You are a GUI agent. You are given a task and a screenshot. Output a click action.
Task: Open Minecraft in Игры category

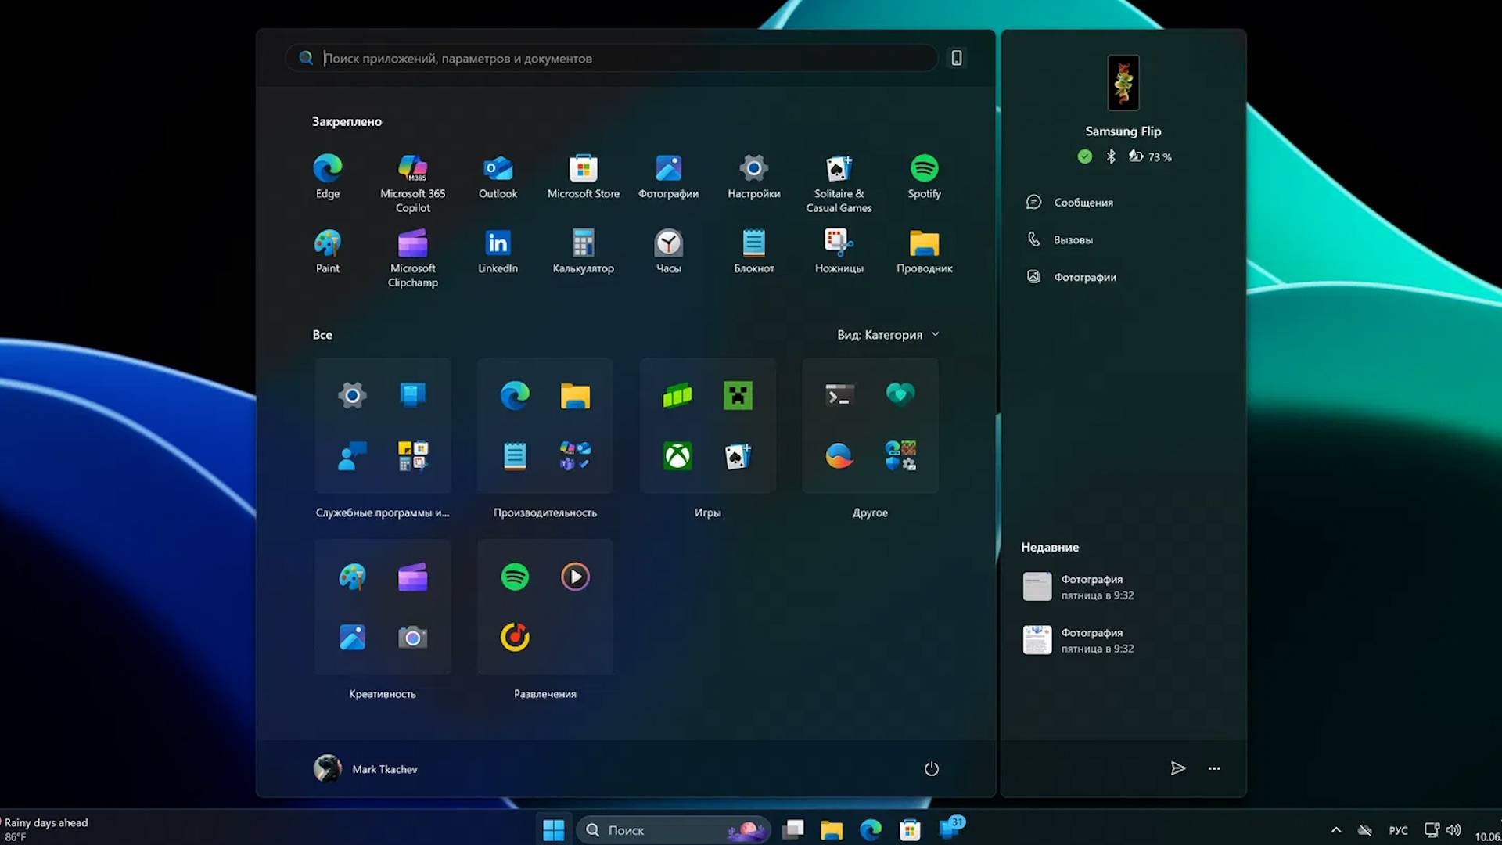(x=737, y=396)
